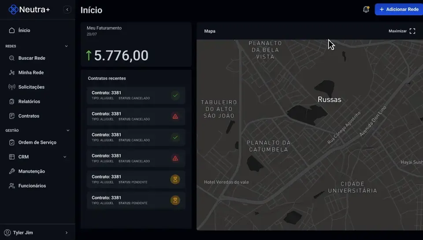Click the Manutenção wrench icon

click(11, 171)
